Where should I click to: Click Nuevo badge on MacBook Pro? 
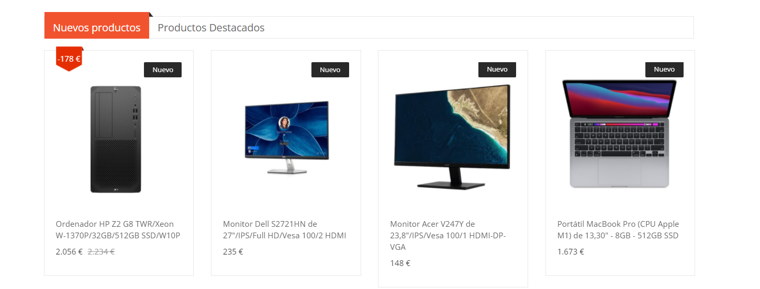[664, 70]
